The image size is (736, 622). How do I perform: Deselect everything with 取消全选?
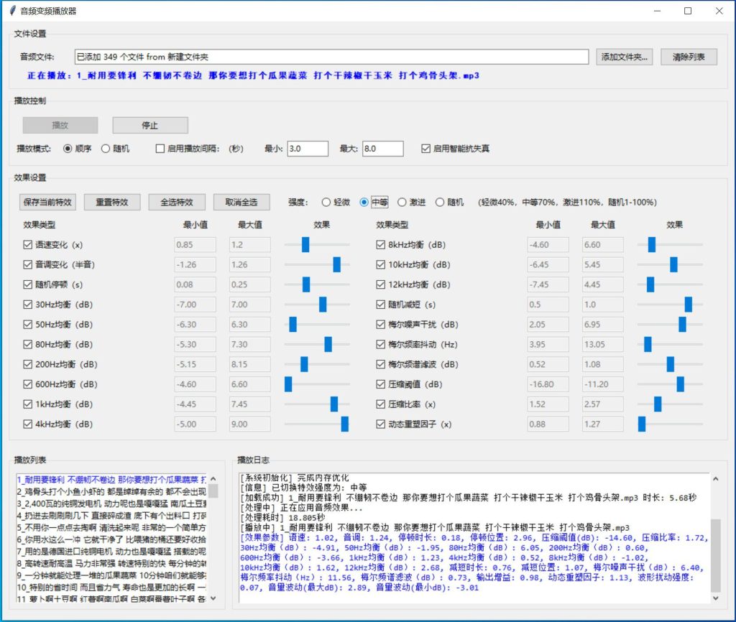241,202
